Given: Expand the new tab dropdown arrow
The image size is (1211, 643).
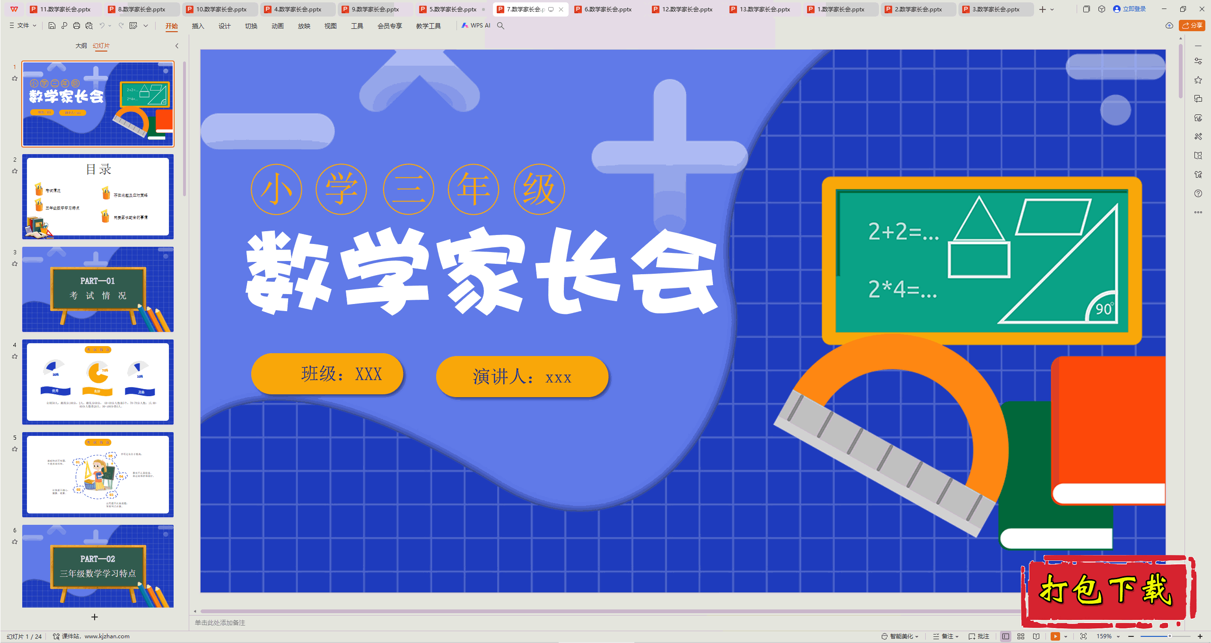Looking at the screenshot, I should (1052, 9).
